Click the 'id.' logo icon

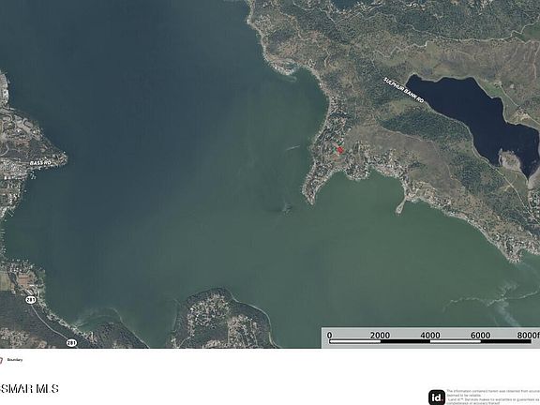pyautogui.click(x=437, y=397)
